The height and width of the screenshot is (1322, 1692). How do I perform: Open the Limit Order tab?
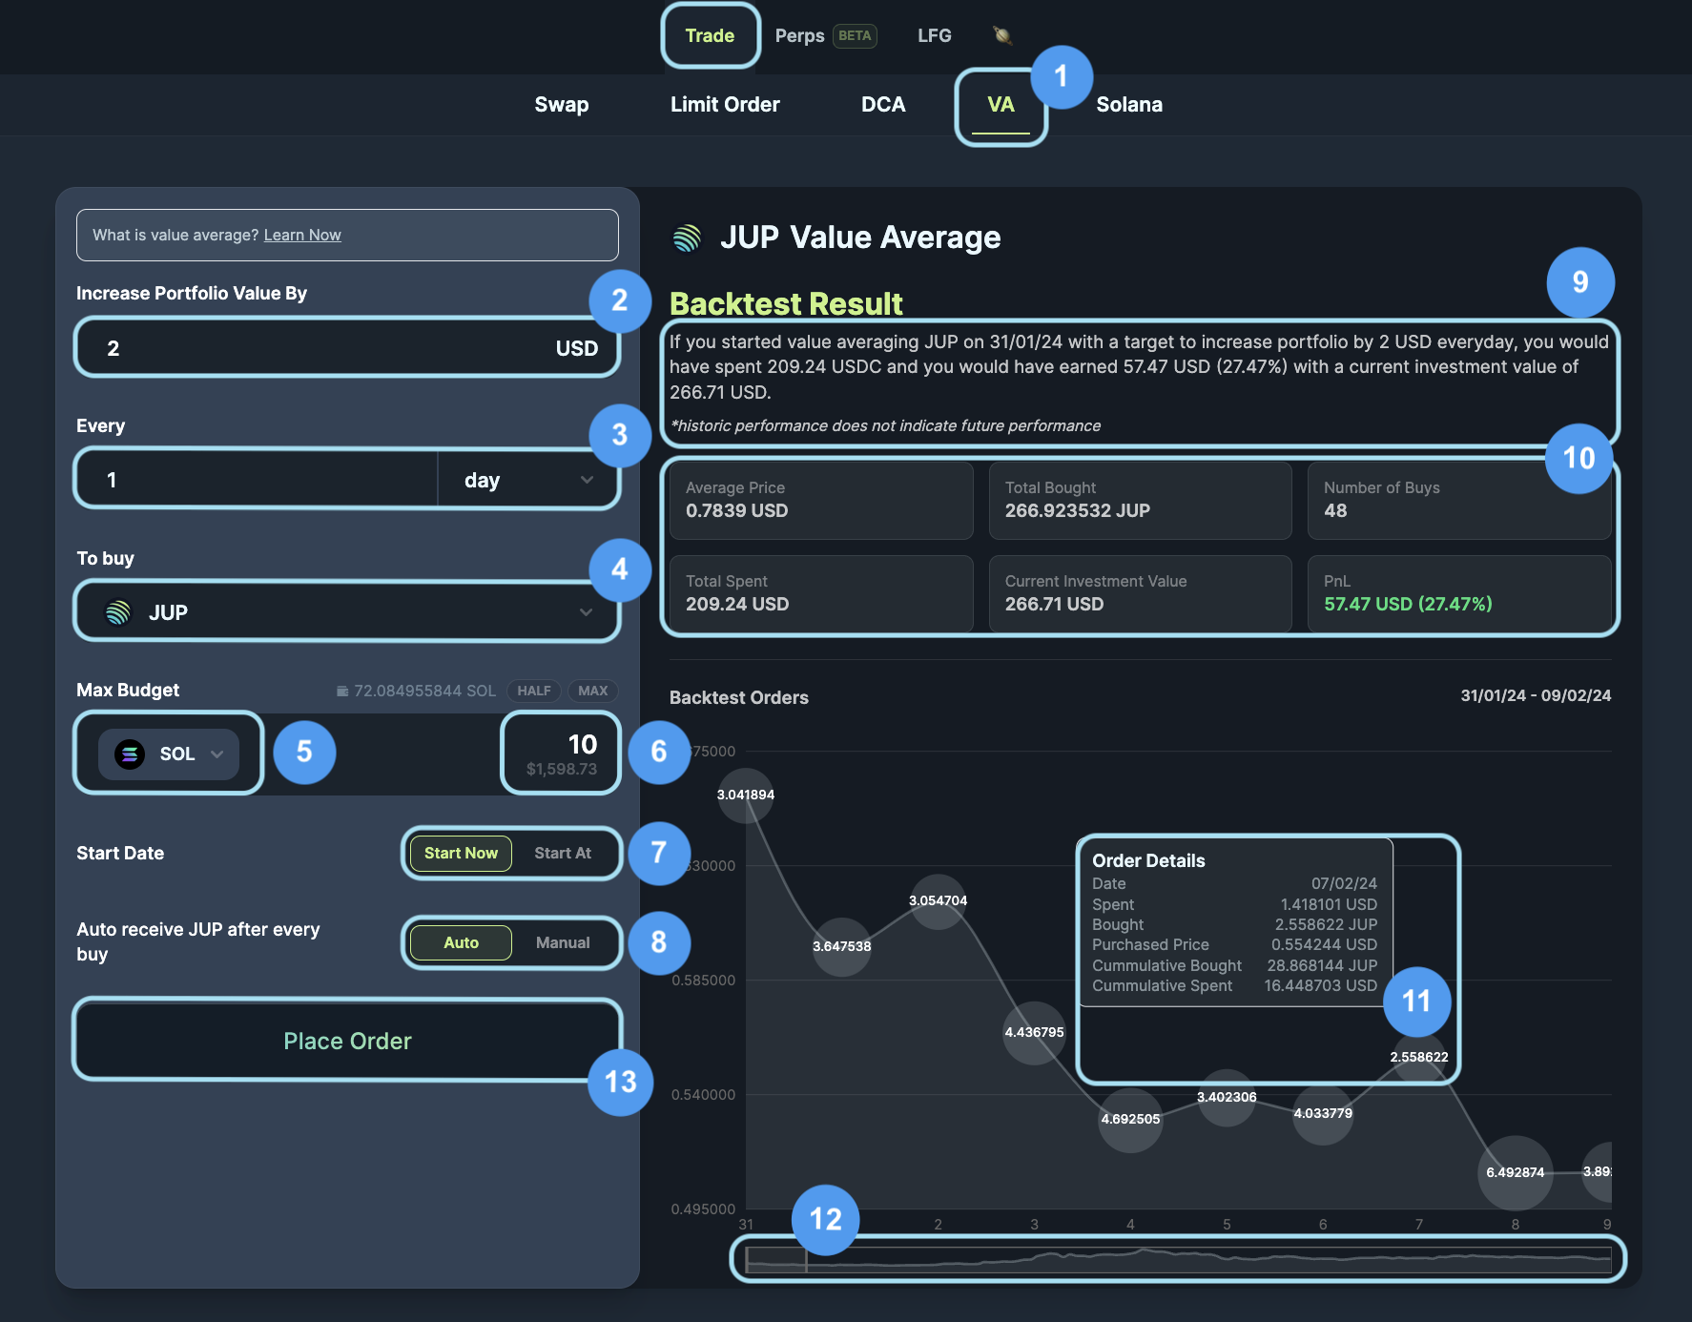point(725,105)
